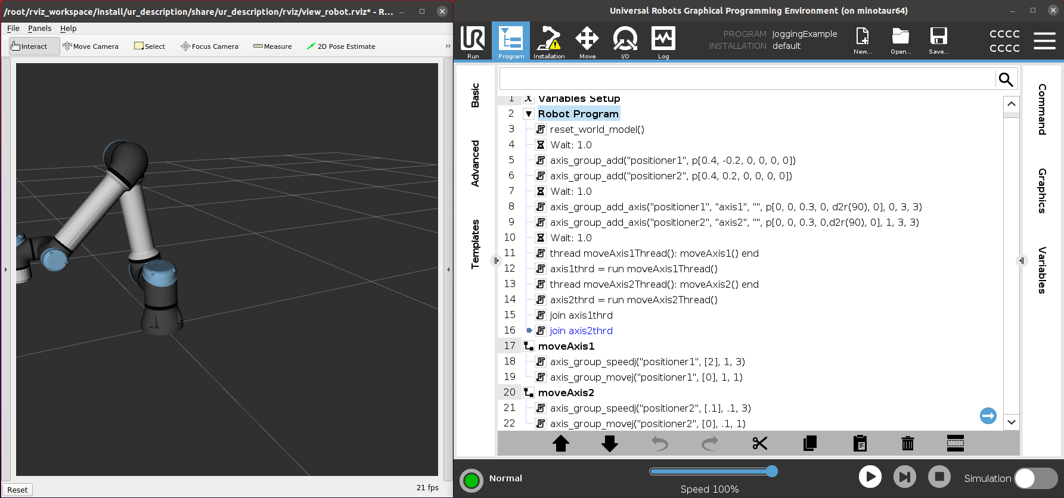Click the Play button to run program
This screenshot has height=498, width=1064.
[870, 477]
